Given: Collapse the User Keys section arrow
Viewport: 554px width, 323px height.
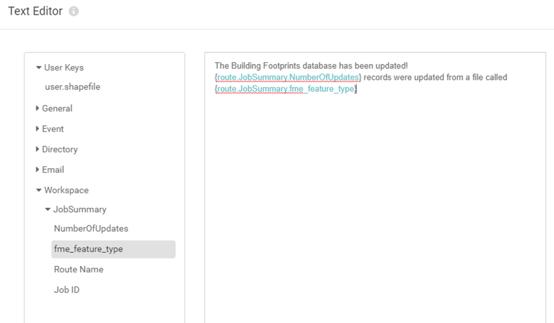Looking at the screenshot, I should coord(39,67).
